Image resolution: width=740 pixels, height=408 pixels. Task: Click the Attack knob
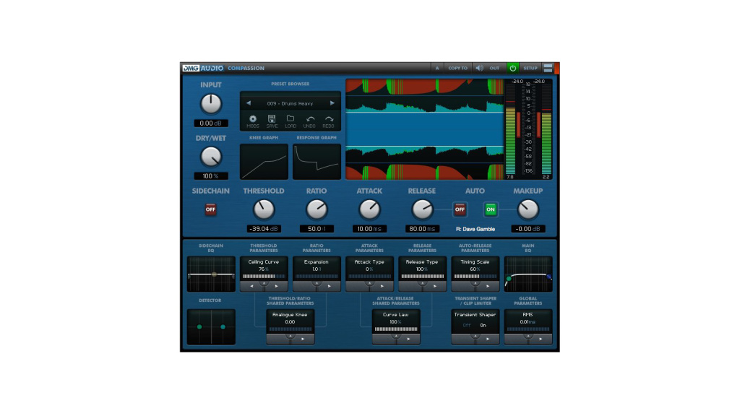(x=369, y=209)
